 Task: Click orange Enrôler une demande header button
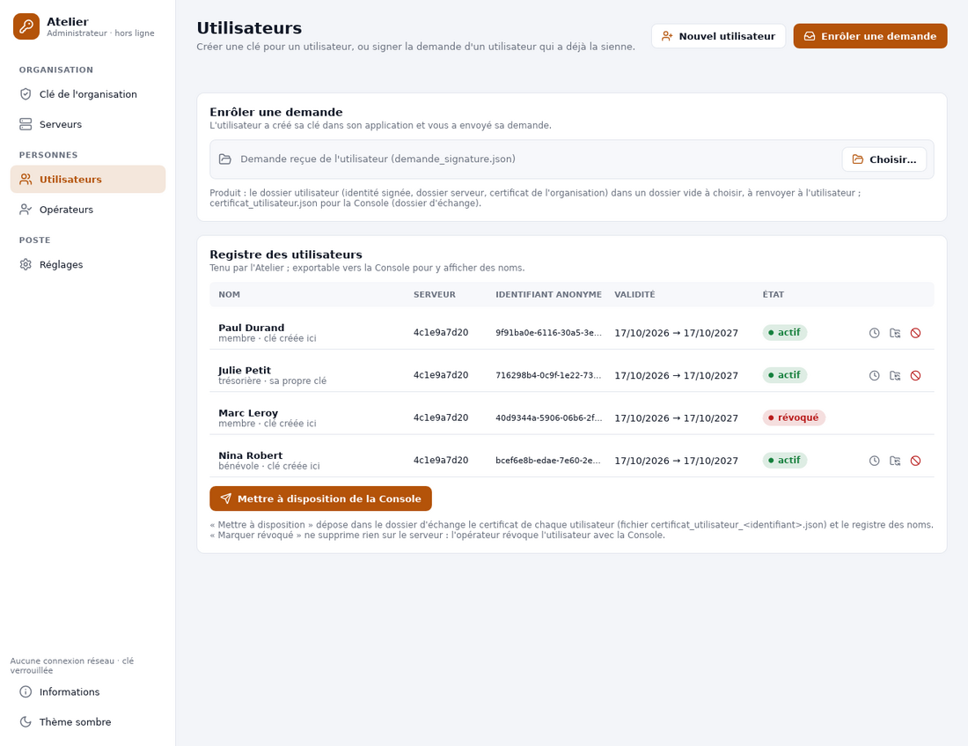tap(869, 36)
